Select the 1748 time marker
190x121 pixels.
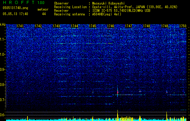(x=147, y=26)
